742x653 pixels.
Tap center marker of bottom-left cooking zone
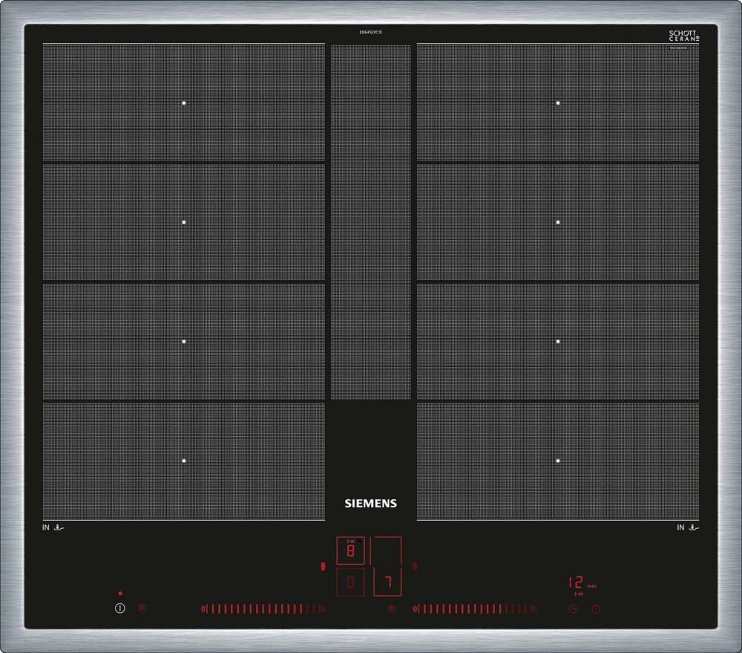184,461
